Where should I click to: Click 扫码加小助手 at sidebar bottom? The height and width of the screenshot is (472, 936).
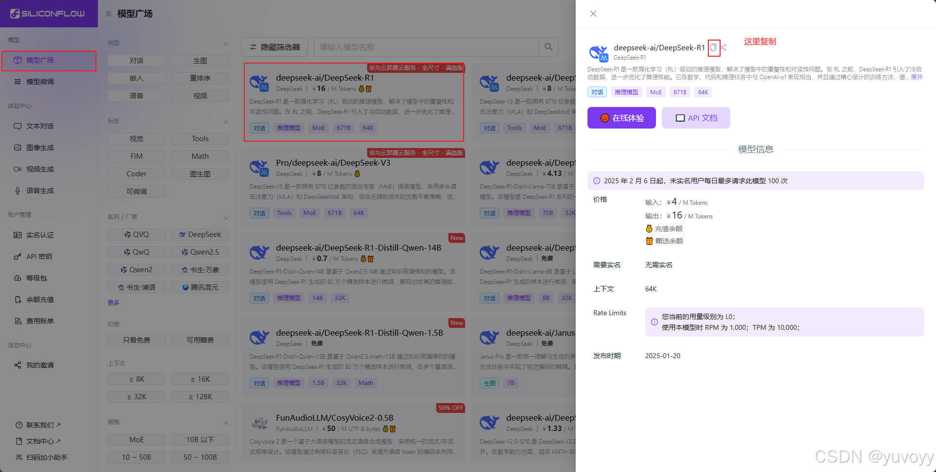[x=40, y=457]
